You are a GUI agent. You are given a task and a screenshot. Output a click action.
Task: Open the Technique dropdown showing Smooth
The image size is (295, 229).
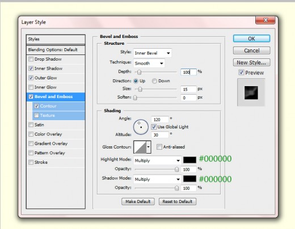coord(149,63)
